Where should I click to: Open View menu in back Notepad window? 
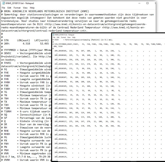coord(25,8)
